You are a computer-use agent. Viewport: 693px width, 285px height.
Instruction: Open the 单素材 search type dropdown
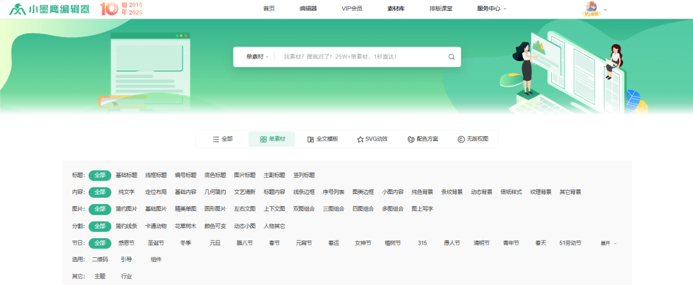257,56
